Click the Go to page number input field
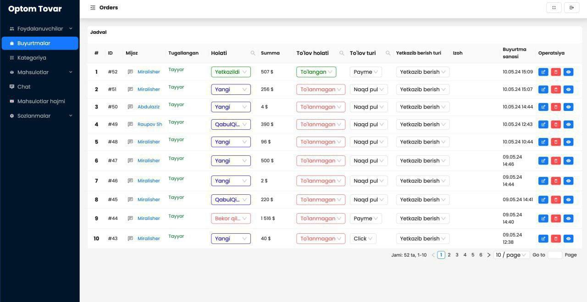The width and height of the screenshot is (587, 302). pos(555,255)
